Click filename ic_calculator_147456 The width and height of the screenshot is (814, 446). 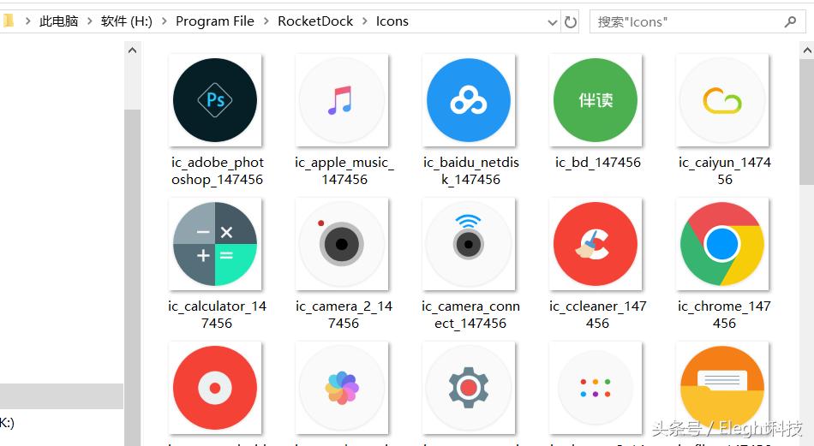[x=217, y=314]
